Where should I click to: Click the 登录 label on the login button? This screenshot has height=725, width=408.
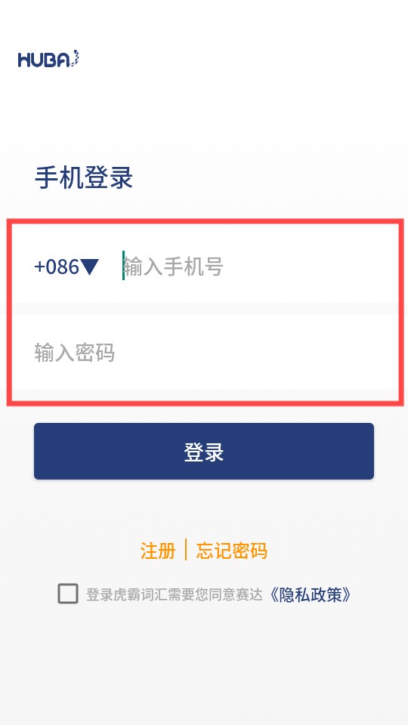204,452
